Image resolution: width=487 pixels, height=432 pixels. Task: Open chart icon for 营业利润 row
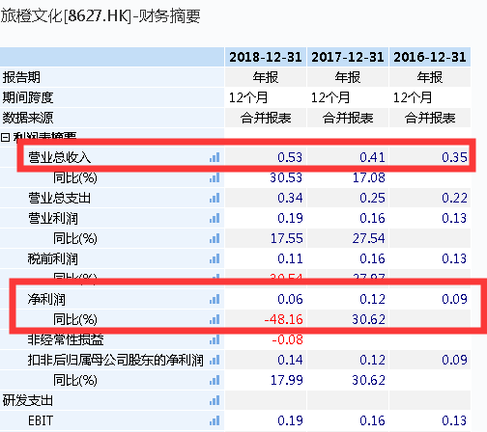(215, 218)
